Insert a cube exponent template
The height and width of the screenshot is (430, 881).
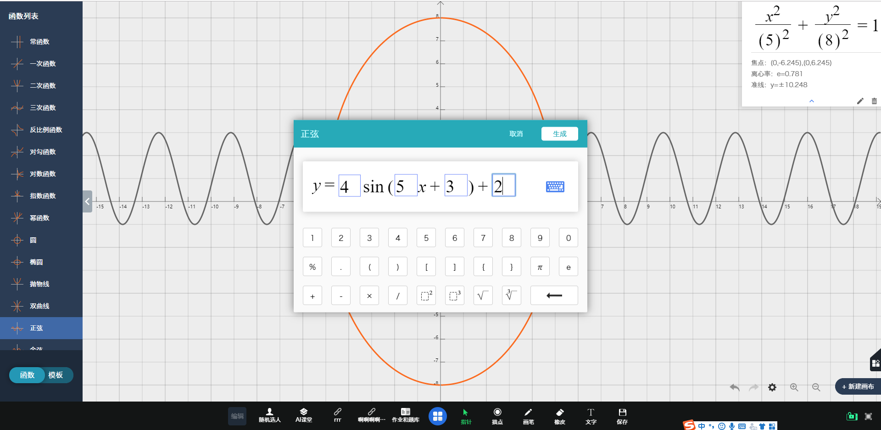(x=455, y=296)
